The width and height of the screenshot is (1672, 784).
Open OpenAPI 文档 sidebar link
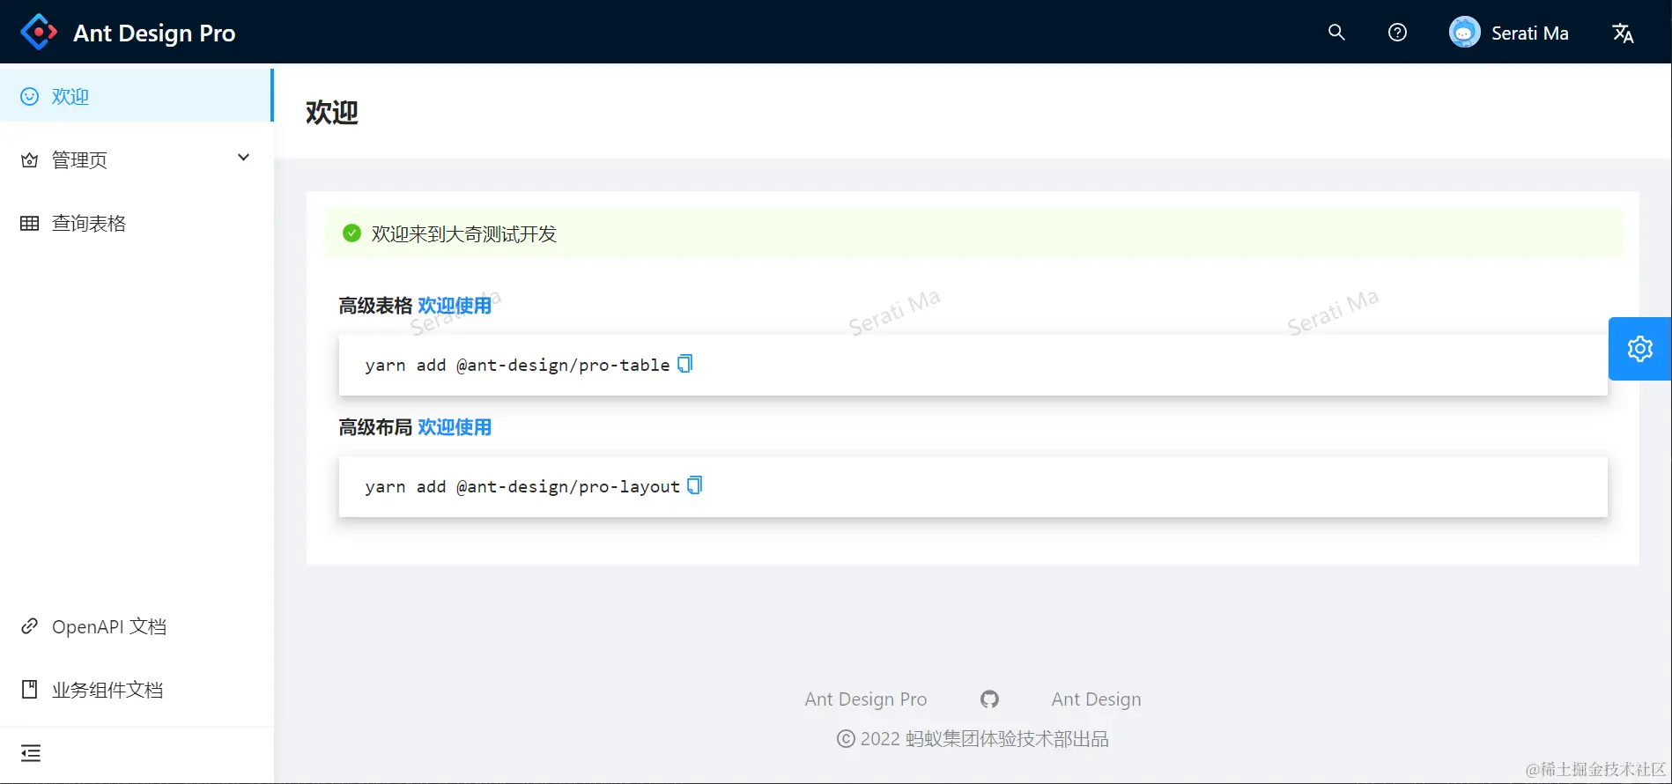point(137,626)
